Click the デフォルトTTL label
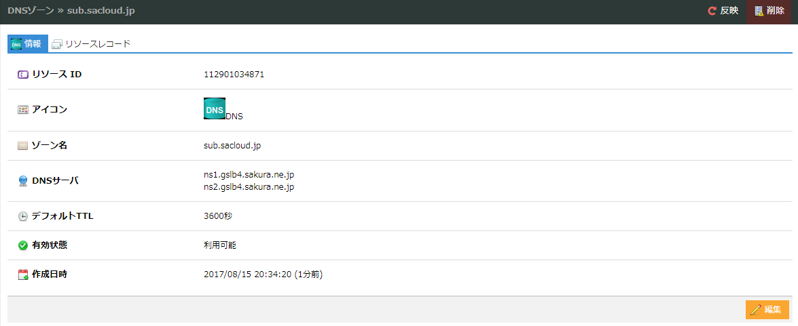This screenshot has width=798, height=326. (x=62, y=216)
